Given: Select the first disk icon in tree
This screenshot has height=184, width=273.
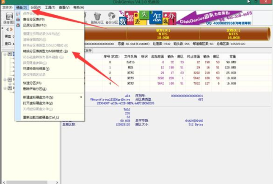Looking at the screenshot, I should 10,54.
